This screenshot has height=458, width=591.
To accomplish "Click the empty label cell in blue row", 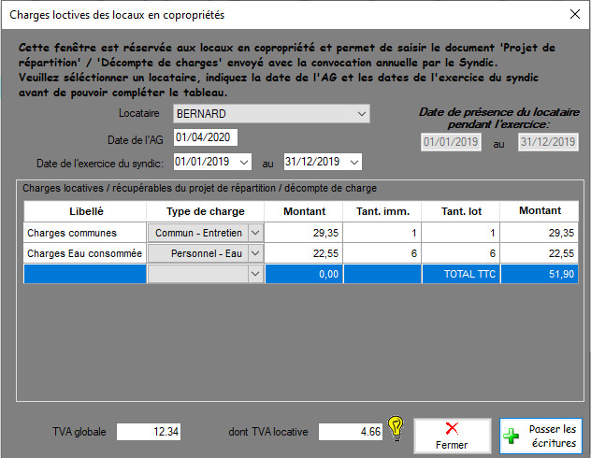I will pyautogui.click(x=85, y=273).
